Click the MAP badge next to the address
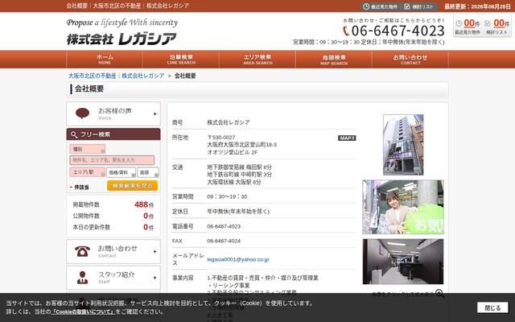 click(347, 138)
